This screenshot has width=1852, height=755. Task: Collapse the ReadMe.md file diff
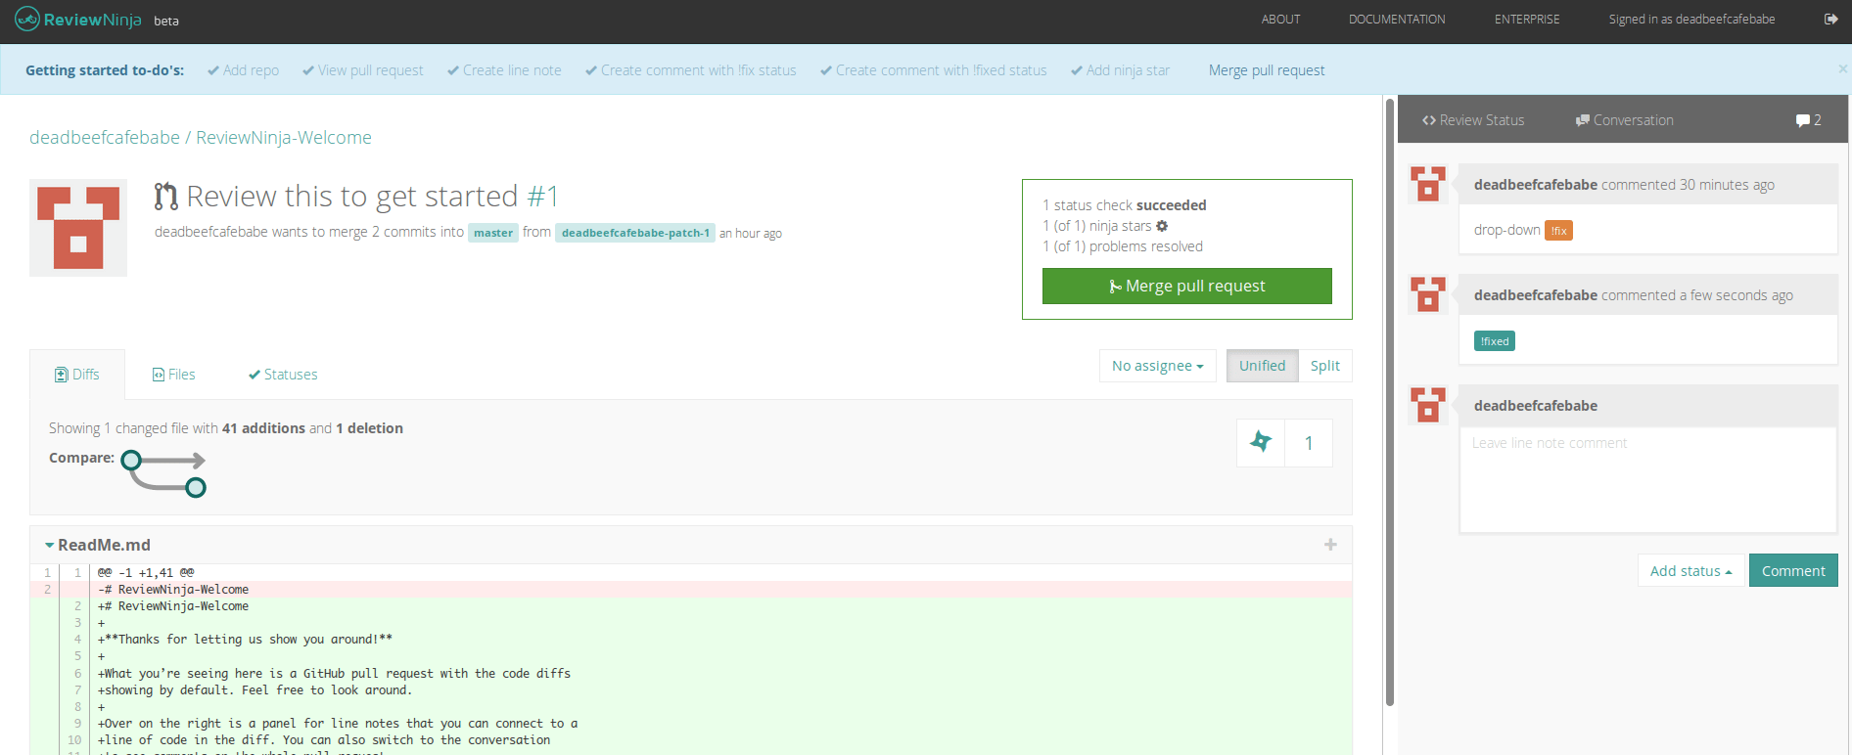[49, 545]
